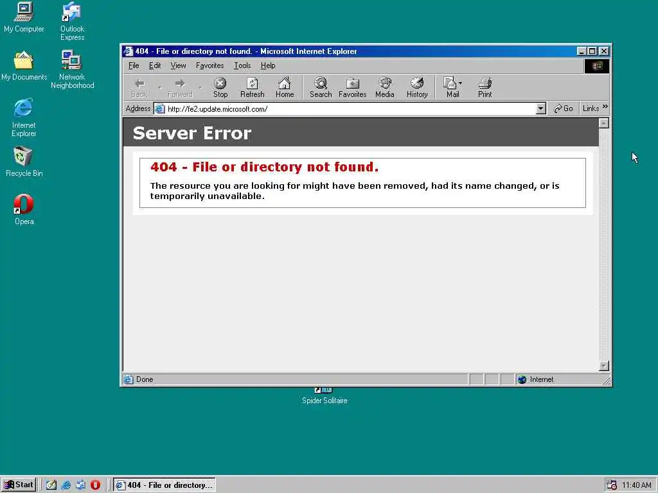Select the Opera desktop shortcut

[24, 210]
